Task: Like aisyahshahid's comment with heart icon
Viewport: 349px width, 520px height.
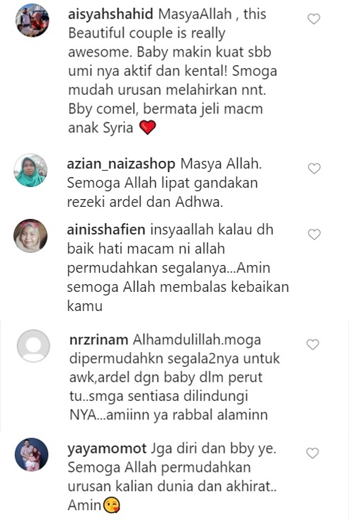Action: (314, 19)
